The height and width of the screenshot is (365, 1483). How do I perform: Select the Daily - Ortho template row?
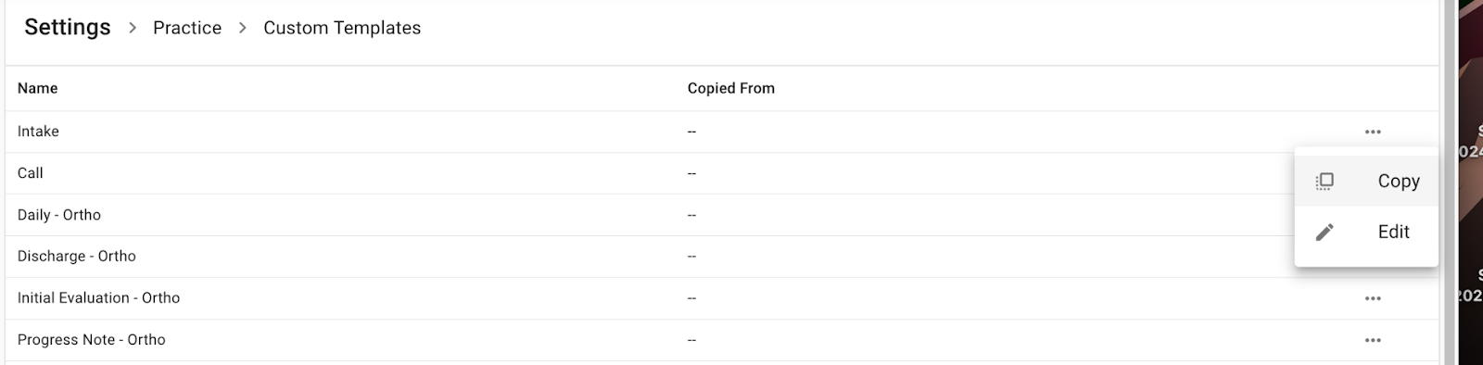722,215
